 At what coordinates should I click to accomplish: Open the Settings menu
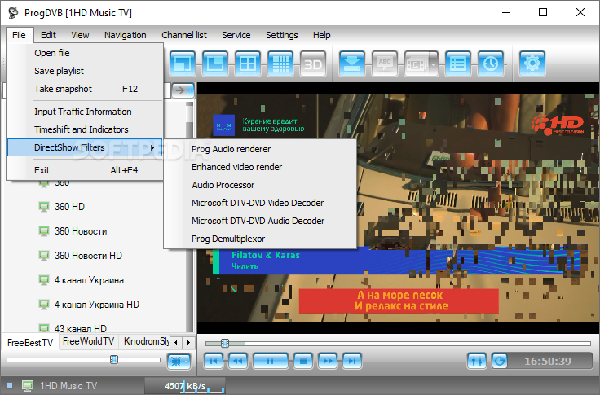281,35
